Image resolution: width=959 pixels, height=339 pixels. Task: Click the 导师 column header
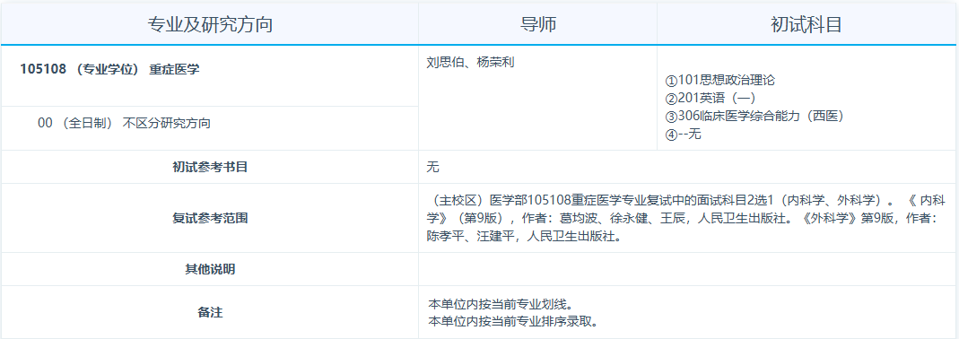(538, 24)
